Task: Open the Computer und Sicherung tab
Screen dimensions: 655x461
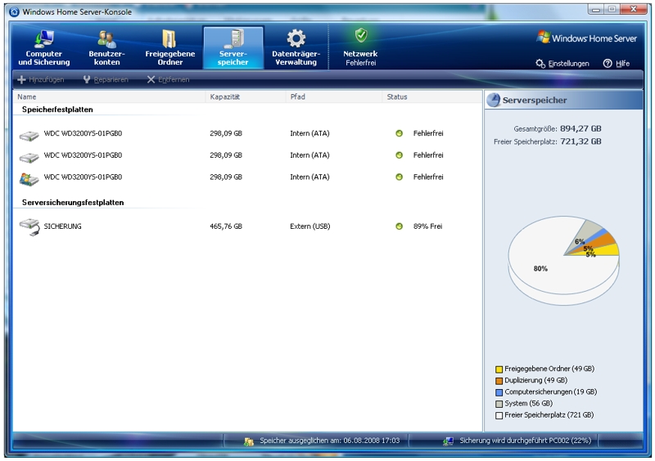Action: pos(44,47)
